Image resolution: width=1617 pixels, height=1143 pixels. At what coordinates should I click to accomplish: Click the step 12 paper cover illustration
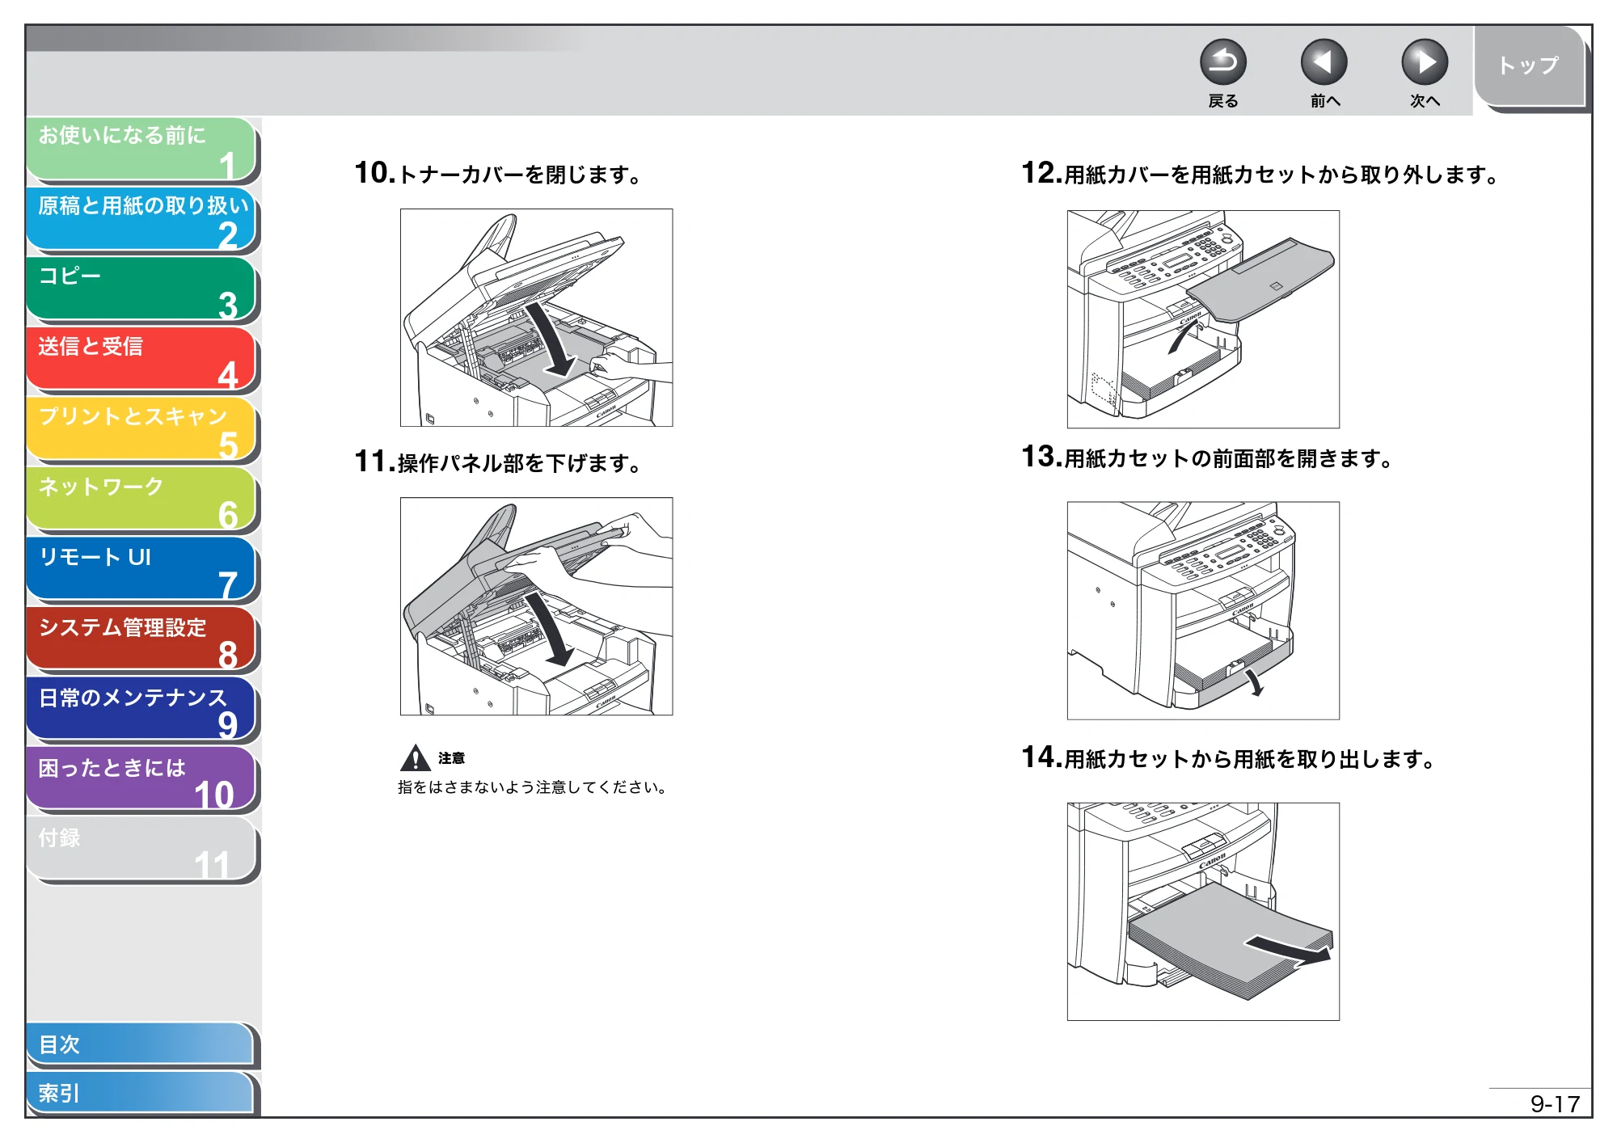click(x=1203, y=319)
